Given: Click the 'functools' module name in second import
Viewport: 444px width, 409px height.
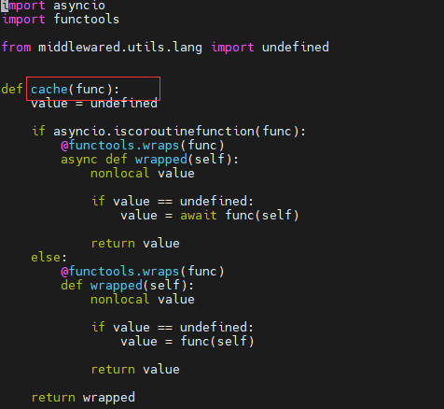Looking at the screenshot, I should pyautogui.click(x=87, y=20).
